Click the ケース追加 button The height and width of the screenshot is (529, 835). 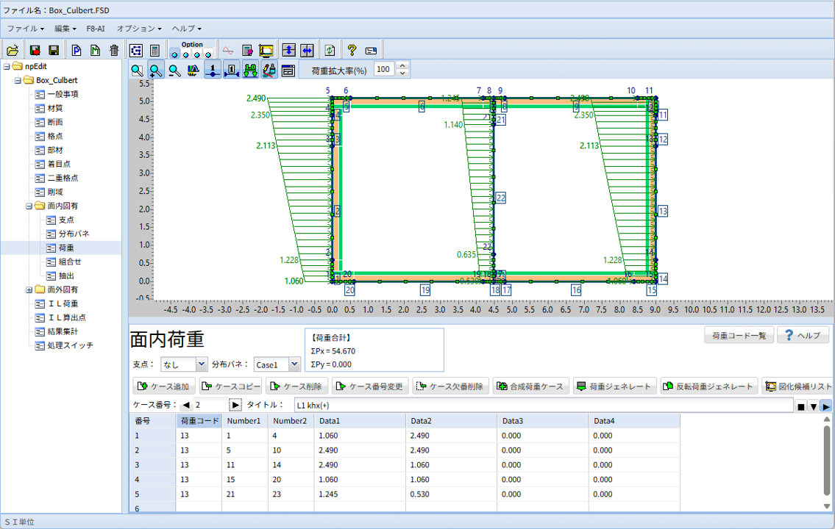164,386
